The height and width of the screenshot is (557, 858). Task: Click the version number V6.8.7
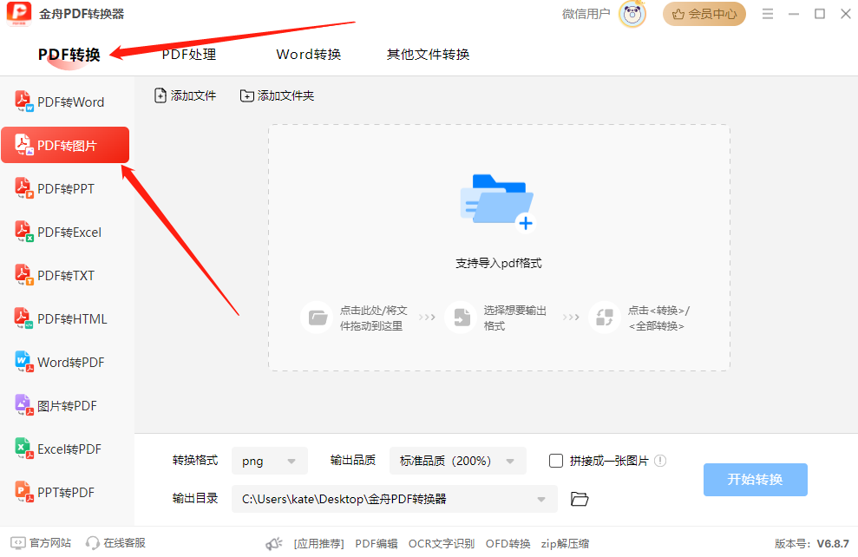pyautogui.click(x=833, y=543)
